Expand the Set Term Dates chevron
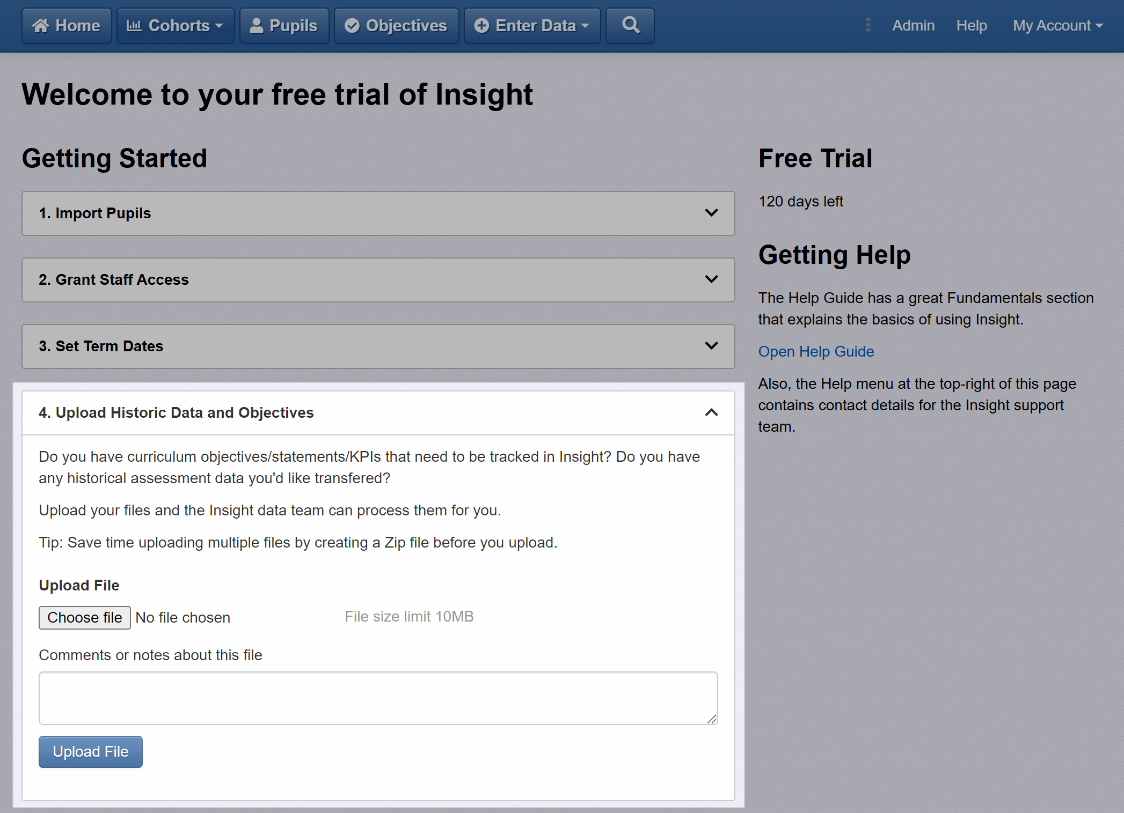The image size is (1124, 813). click(x=711, y=346)
